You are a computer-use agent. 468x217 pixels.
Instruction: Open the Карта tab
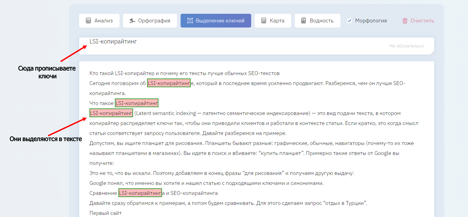273,21
